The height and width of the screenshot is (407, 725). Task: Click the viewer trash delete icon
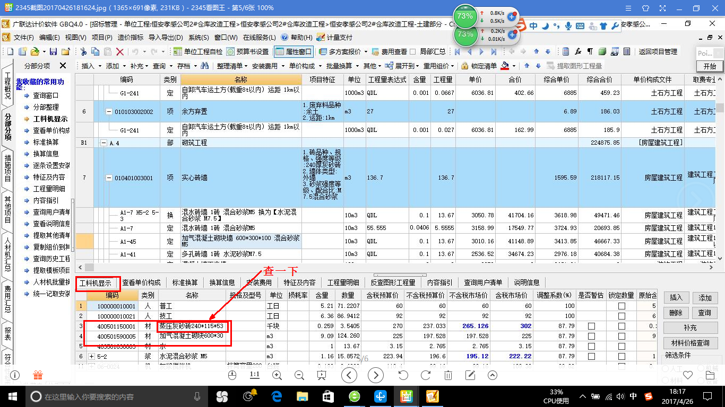(448, 375)
